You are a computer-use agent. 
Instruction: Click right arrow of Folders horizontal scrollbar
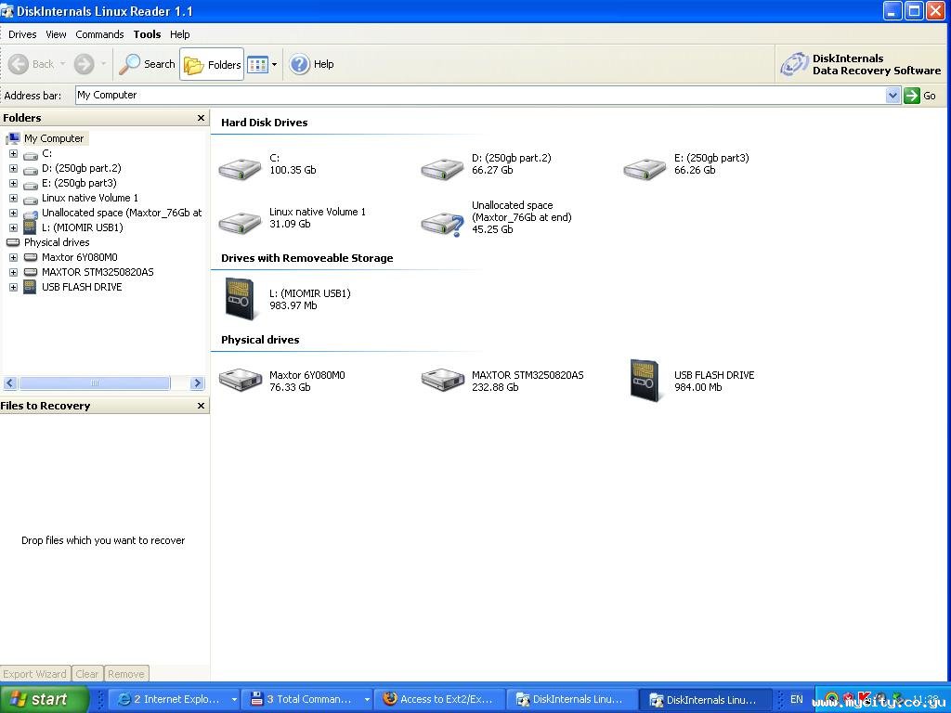coord(197,383)
